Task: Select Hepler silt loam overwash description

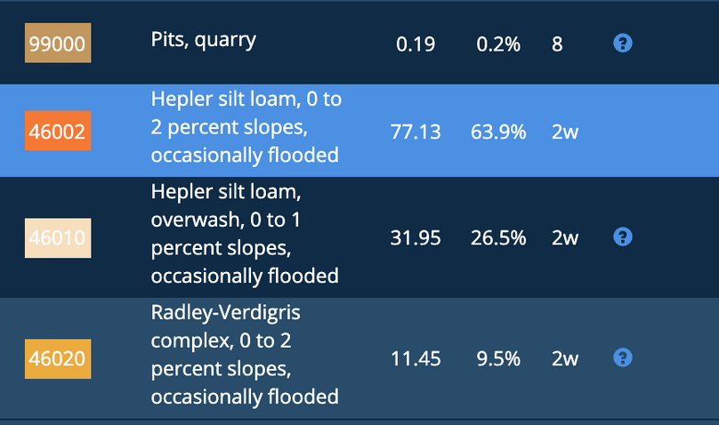Action: [245, 234]
